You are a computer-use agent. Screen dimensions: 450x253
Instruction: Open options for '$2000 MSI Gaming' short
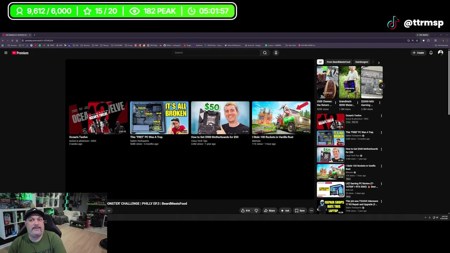coord(380,103)
